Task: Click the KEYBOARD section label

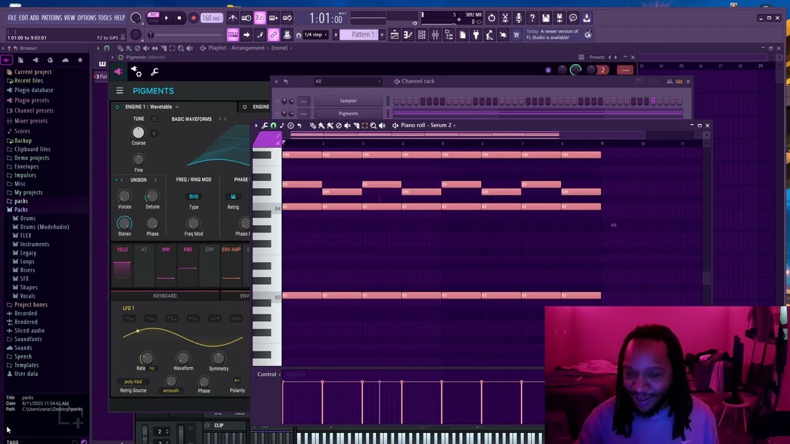Action: 165,296
